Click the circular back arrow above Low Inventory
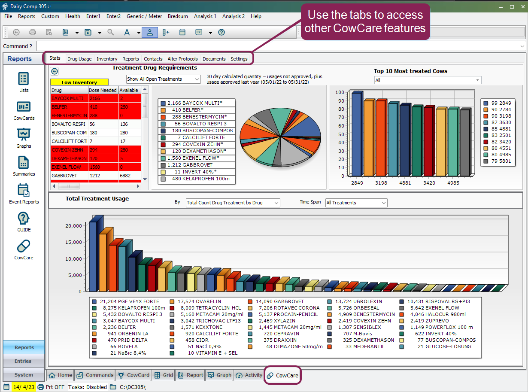528x392 pixels. [x=55, y=72]
